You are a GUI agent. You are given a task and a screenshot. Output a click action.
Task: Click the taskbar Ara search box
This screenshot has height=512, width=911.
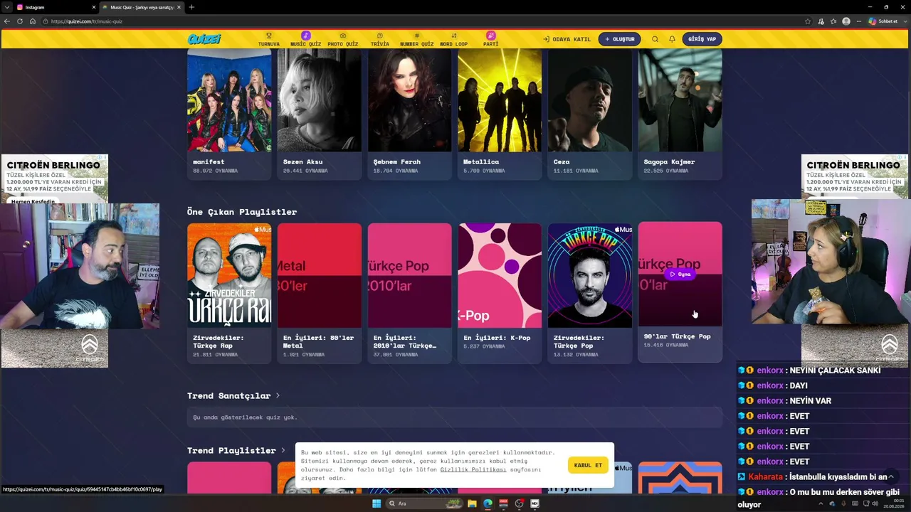click(426, 503)
